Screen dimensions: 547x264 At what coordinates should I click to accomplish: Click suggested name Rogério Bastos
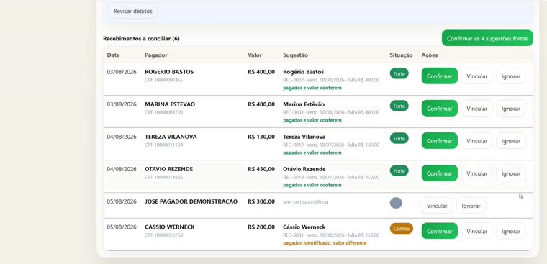tap(304, 72)
